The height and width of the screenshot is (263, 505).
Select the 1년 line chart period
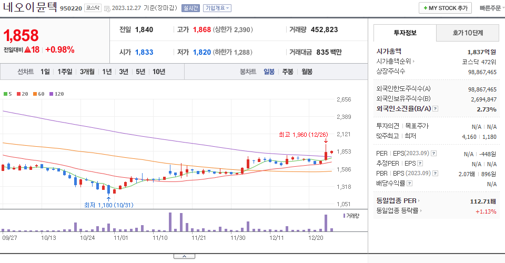[107, 72]
